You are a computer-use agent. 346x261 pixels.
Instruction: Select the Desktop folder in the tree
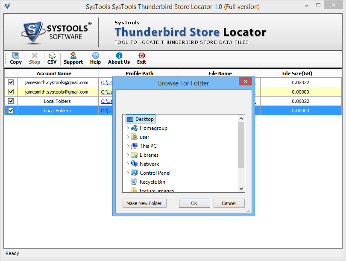click(141, 119)
